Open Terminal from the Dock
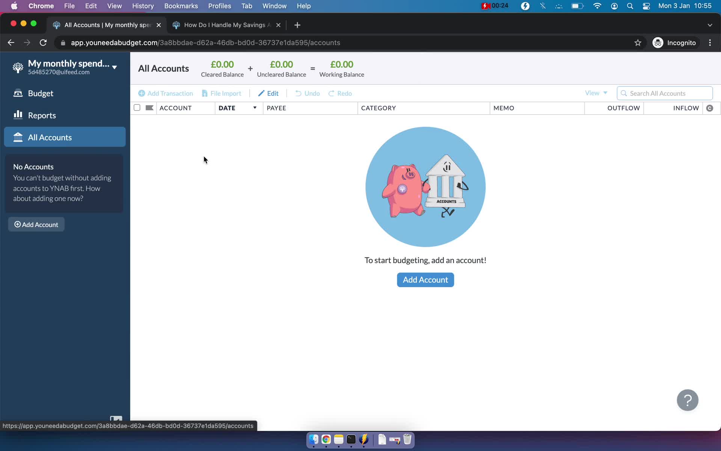Viewport: 721px width, 451px height. click(351, 439)
